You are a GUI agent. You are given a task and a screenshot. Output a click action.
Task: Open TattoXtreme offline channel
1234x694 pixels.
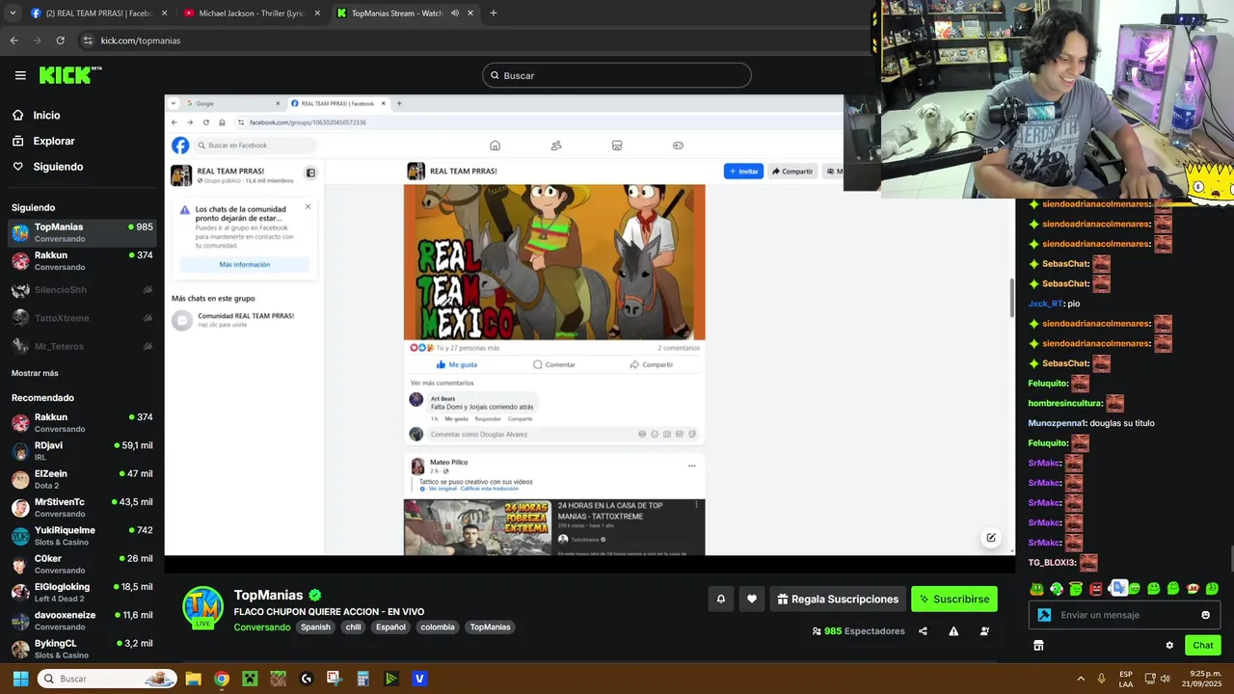82,318
